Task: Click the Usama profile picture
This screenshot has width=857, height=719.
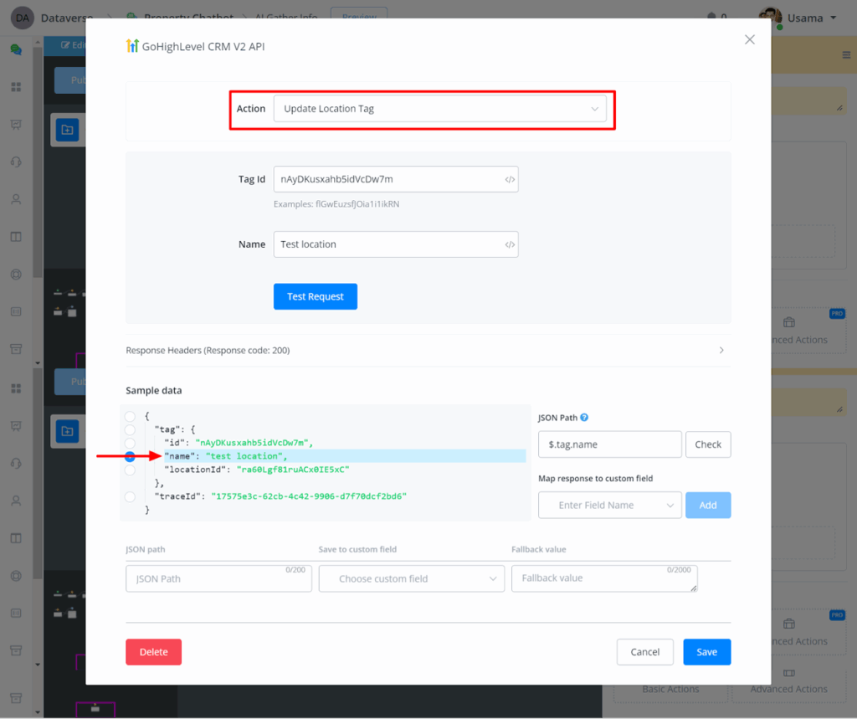Action: coord(770,18)
